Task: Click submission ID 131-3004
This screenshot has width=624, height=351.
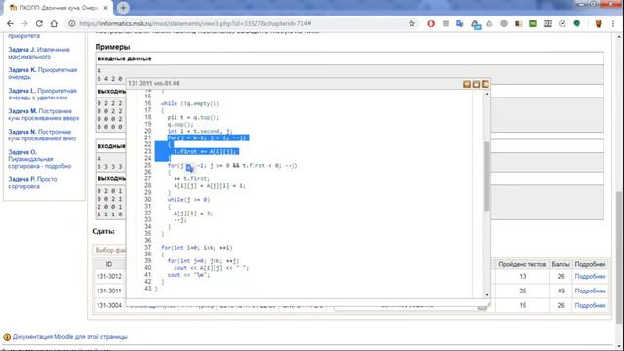Action: (x=109, y=305)
